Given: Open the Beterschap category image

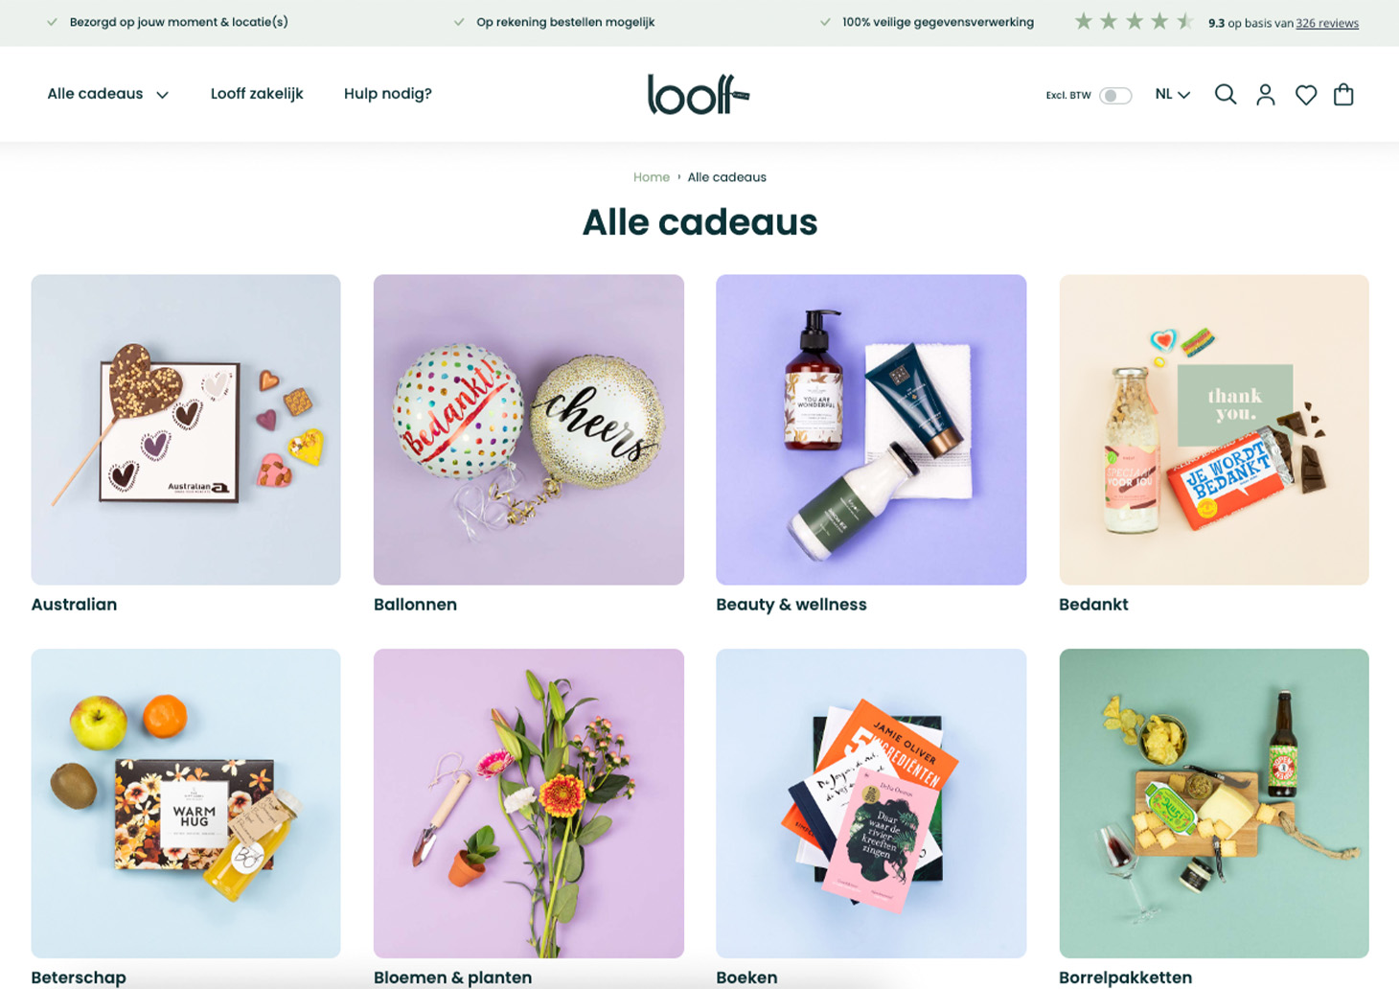Looking at the screenshot, I should coord(186,803).
